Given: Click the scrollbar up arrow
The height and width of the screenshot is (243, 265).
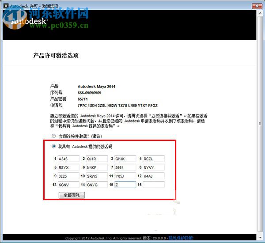Looking at the screenshot, I should pyautogui.click(x=260, y=13).
